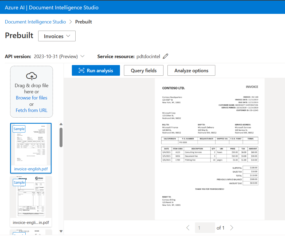Click the right arrow to next page
The image size is (285, 241).
[232, 228]
